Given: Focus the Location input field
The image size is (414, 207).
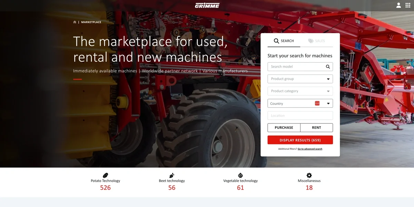Looking at the screenshot, I should click(300, 116).
